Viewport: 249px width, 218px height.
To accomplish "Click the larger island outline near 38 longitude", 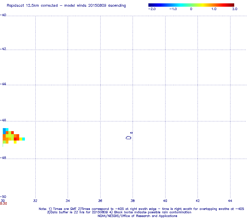I will [x=129, y=138].
